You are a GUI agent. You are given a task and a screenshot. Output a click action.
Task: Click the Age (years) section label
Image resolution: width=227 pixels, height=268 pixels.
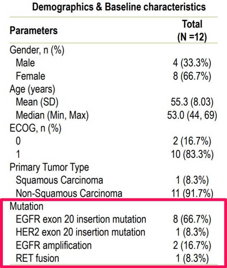[32, 89]
